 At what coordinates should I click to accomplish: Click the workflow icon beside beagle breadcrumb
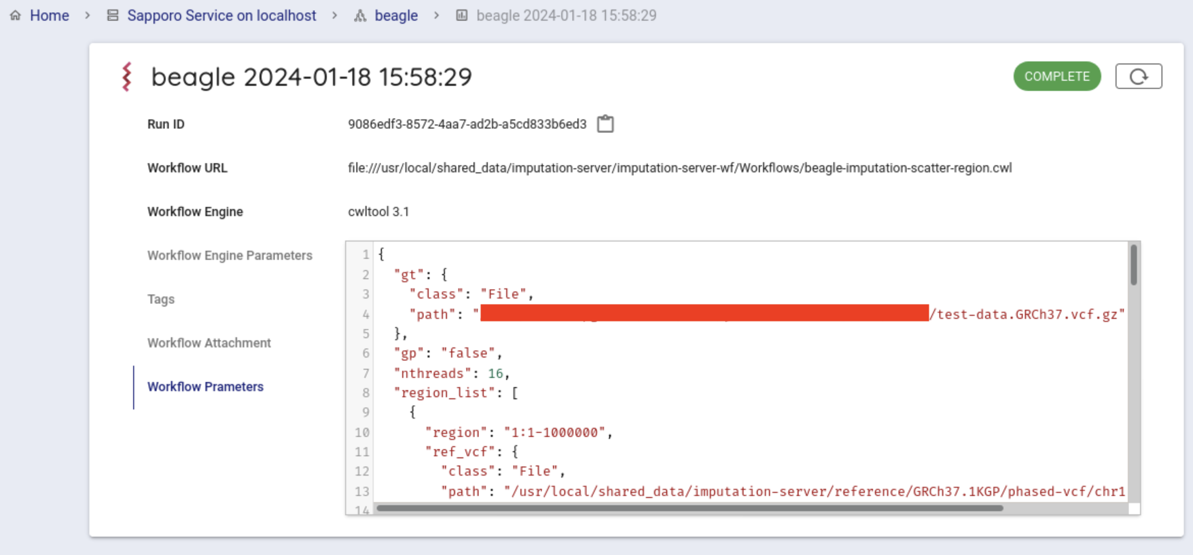(x=360, y=15)
